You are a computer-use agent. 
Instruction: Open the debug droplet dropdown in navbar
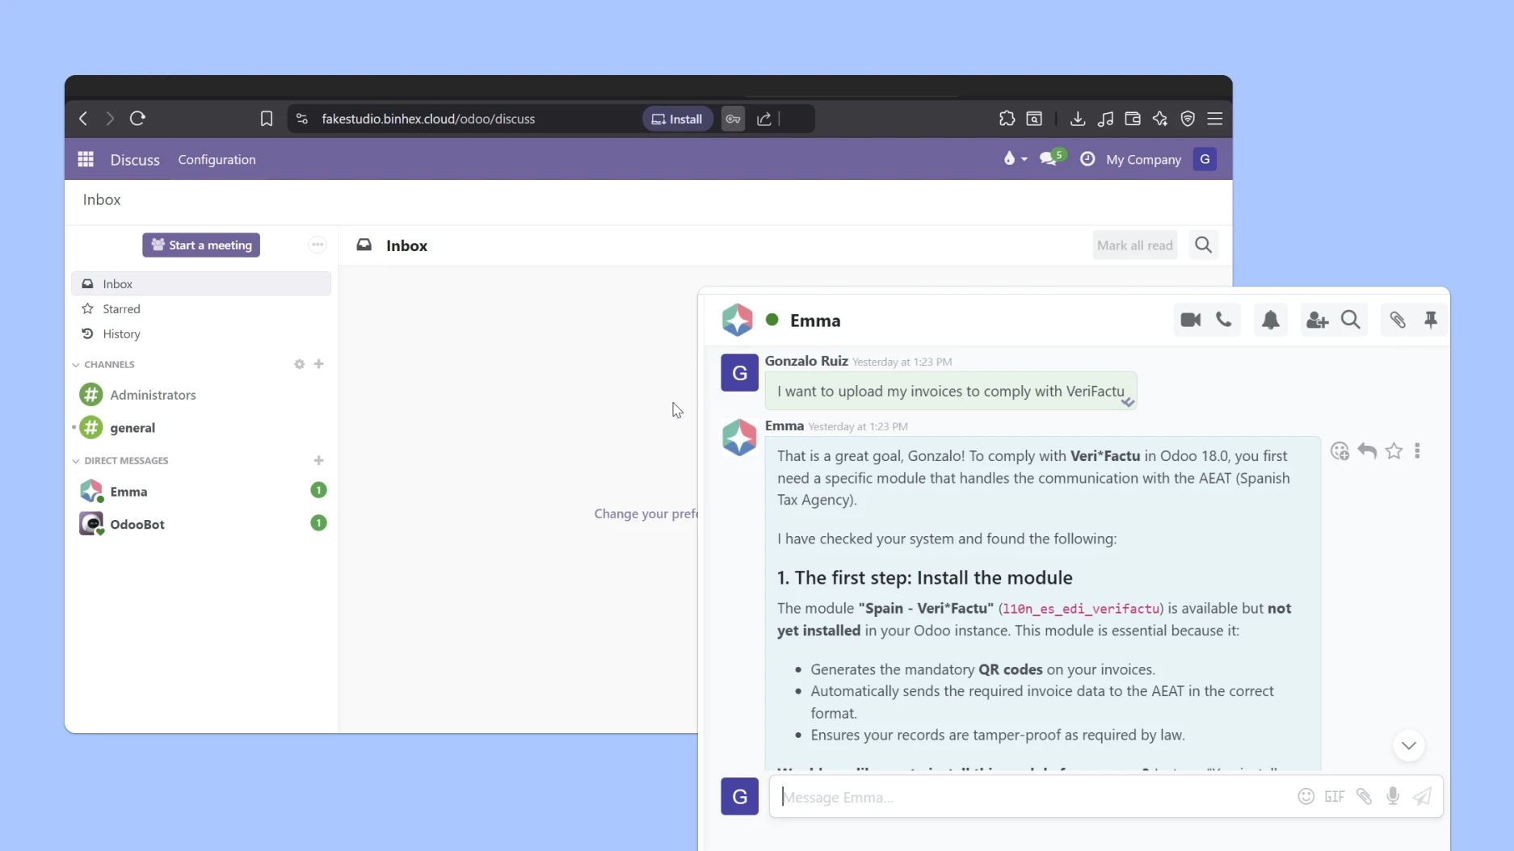(1015, 159)
